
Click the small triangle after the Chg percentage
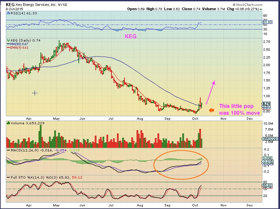pyautogui.click(x=261, y=9)
